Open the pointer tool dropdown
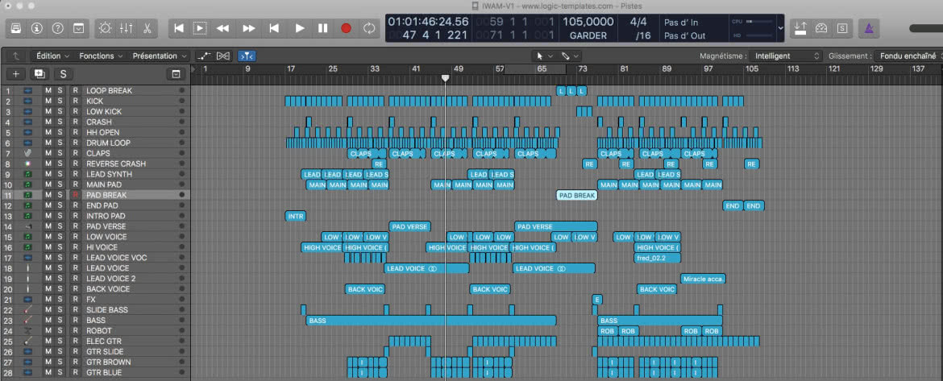Screen dimensions: 943x381 click(544, 56)
